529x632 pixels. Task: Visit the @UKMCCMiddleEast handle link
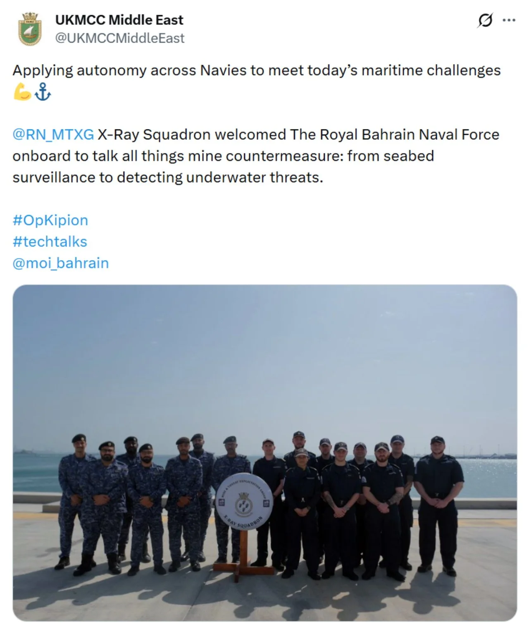119,38
